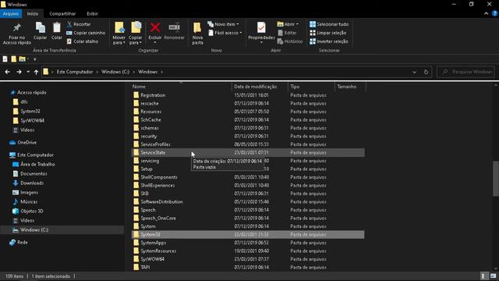Open the Arquivo menu tab

click(11, 14)
